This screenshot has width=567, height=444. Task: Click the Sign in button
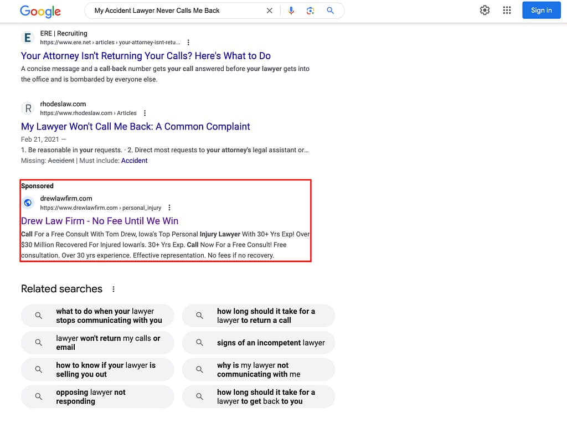click(542, 10)
